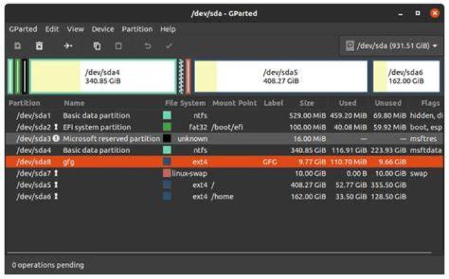Click the Unused column header
The width and height of the screenshot is (449, 279).
(x=388, y=103)
